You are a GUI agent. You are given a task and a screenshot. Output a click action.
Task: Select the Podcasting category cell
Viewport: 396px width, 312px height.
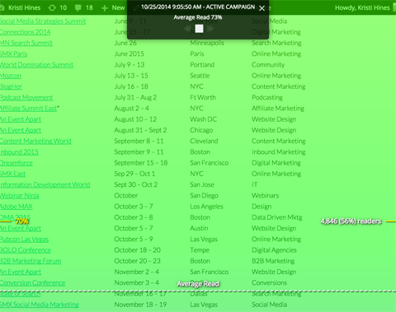[267, 97]
